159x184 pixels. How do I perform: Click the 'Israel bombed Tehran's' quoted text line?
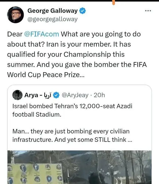click(x=72, y=106)
